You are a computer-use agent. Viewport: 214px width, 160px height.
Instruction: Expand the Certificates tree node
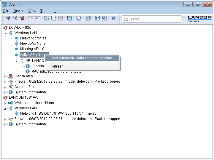pos(5,76)
